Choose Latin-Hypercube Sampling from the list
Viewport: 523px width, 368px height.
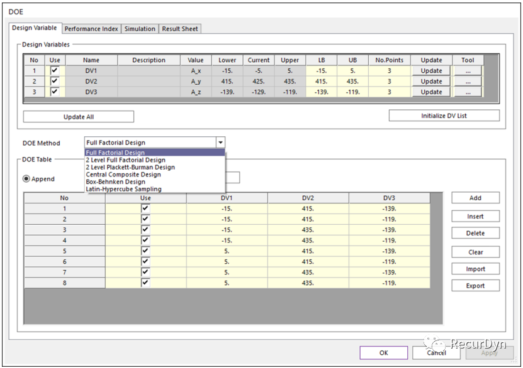coord(123,189)
